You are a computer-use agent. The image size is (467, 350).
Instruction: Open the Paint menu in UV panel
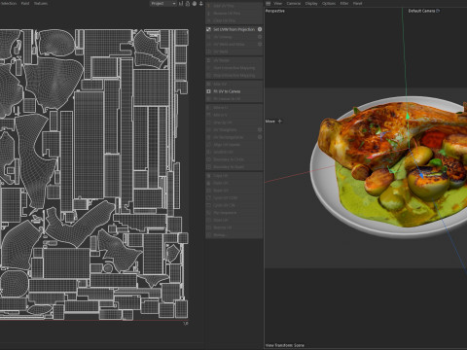25,4
